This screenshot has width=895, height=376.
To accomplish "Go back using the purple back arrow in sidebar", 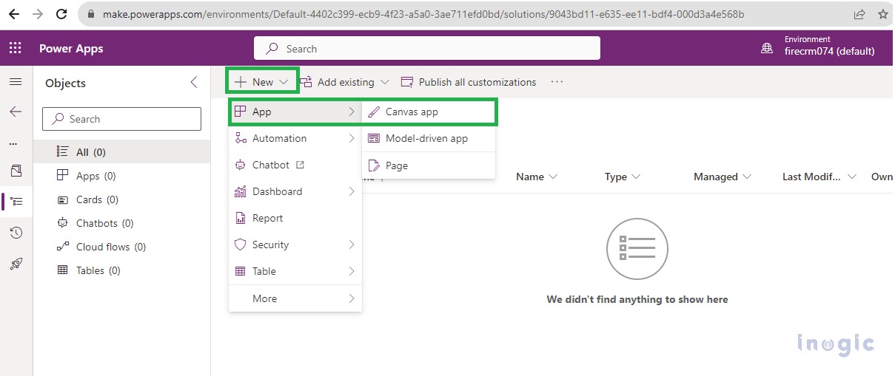I will (x=16, y=112).
